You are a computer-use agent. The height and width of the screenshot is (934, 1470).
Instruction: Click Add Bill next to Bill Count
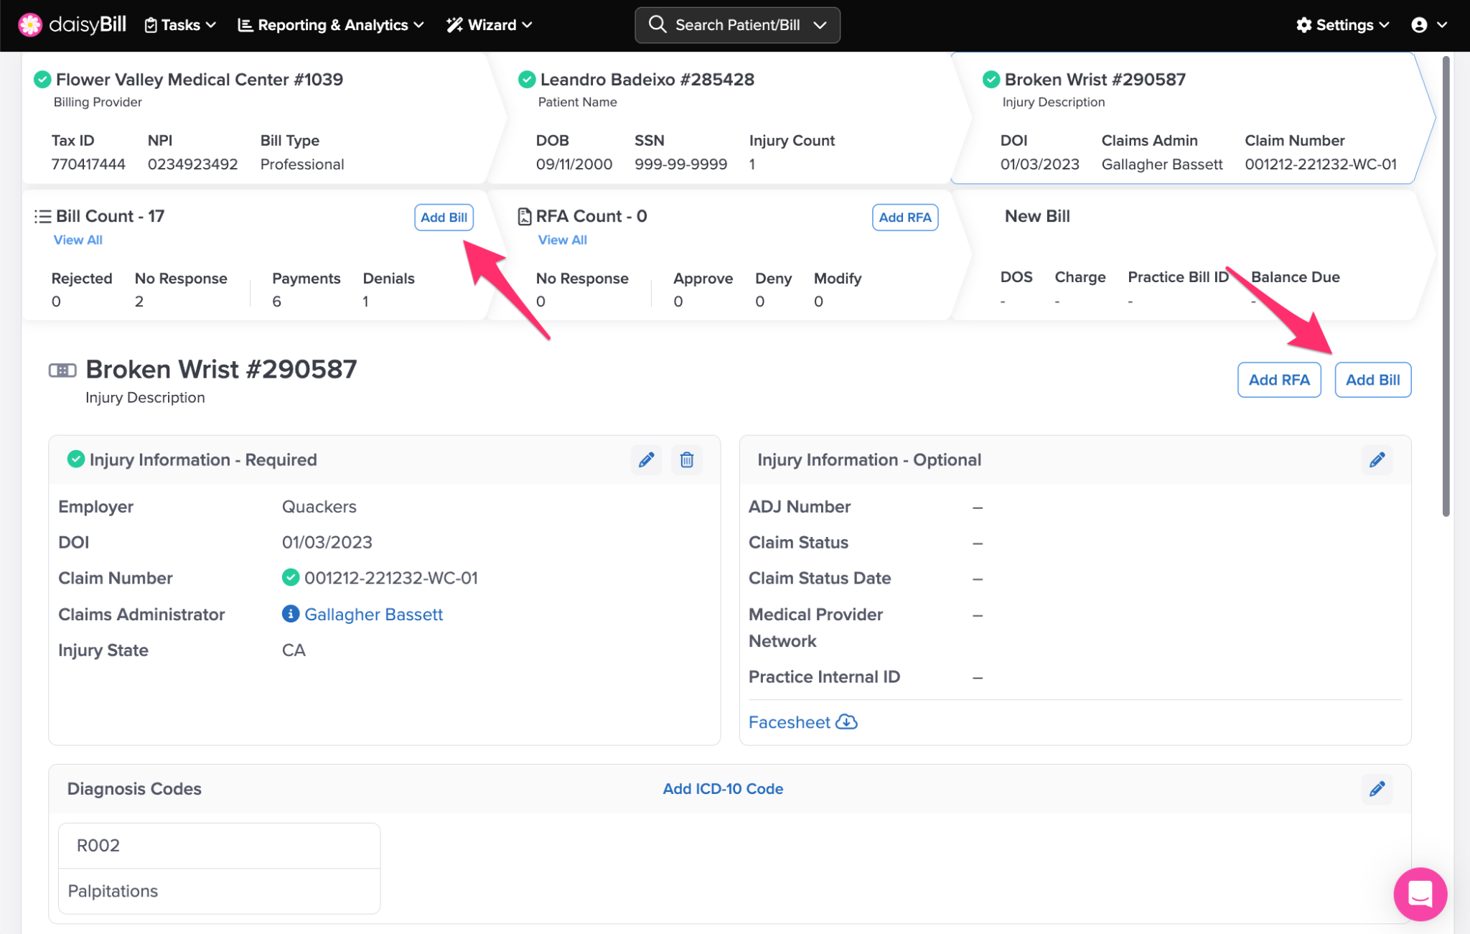click(444, 218)
